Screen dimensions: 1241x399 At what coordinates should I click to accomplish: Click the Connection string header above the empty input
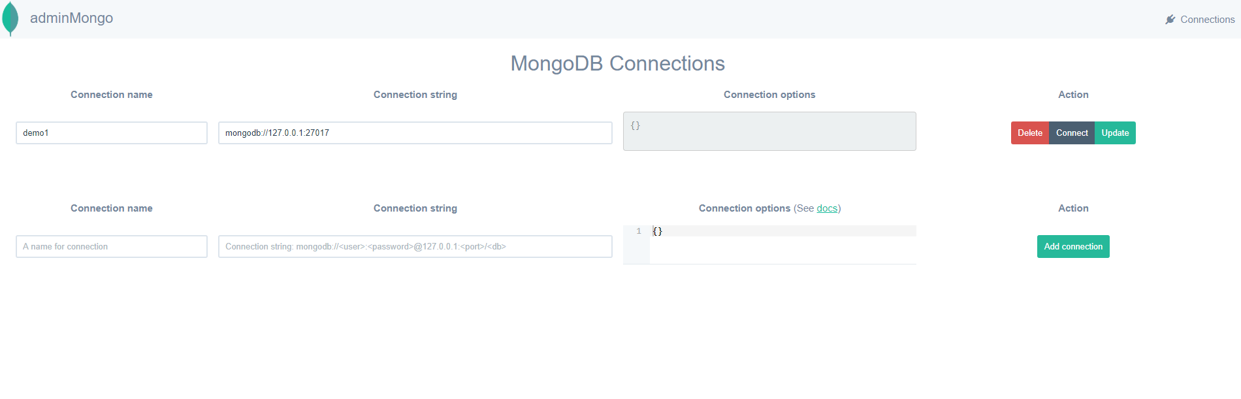[415, 208]
